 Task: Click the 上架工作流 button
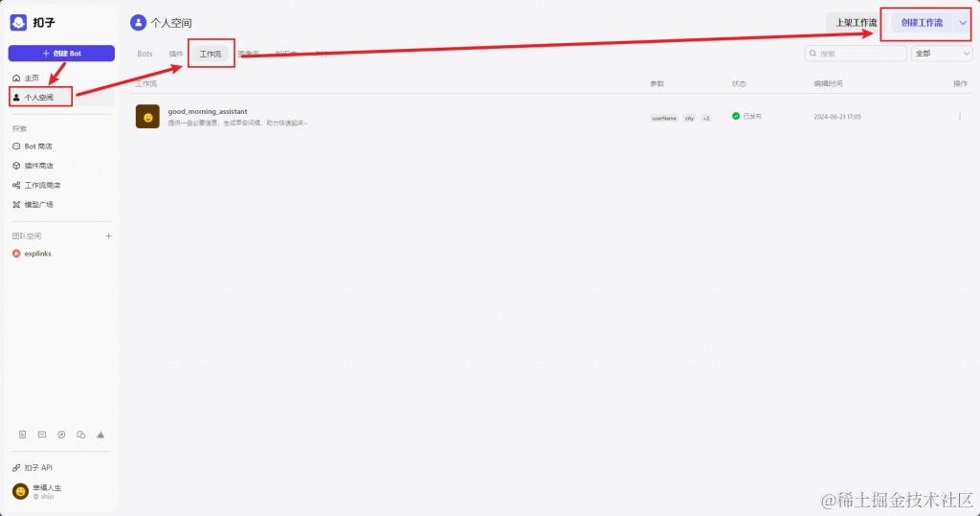point(856,23)
